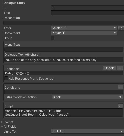This screenshot has height=136, width=124.
Task: Click the Dialogue Text field with majesty line
Action: pyautogui.click(x=64, y=60)
